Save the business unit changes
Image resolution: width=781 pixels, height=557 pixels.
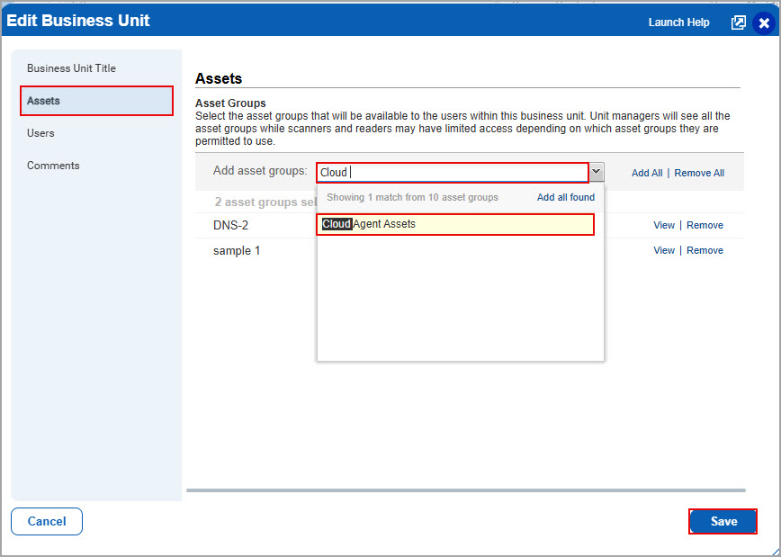723,521
